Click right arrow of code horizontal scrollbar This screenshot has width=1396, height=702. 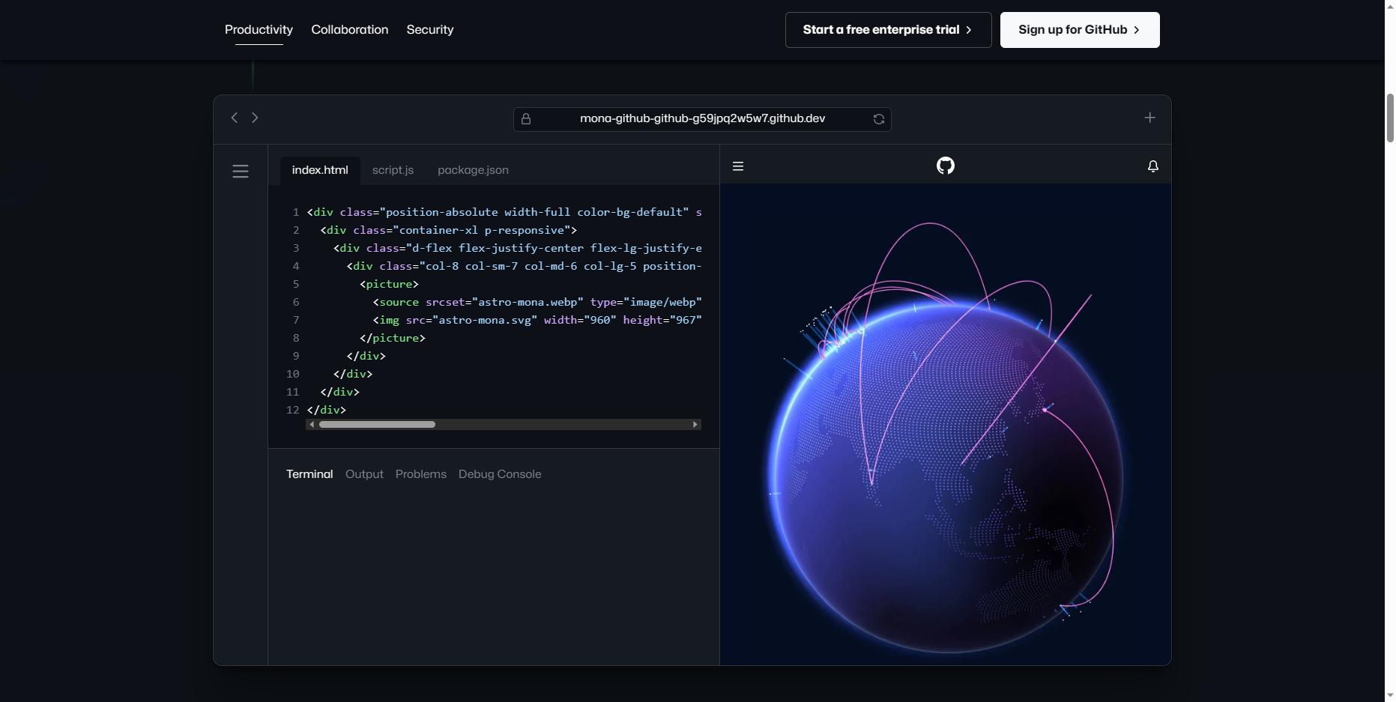(695, 425)
